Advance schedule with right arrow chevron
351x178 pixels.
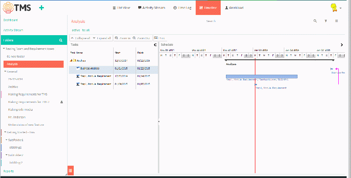342,45
